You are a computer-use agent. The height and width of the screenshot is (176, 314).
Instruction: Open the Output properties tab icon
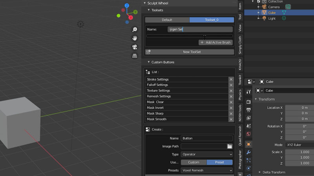[248, 110]
